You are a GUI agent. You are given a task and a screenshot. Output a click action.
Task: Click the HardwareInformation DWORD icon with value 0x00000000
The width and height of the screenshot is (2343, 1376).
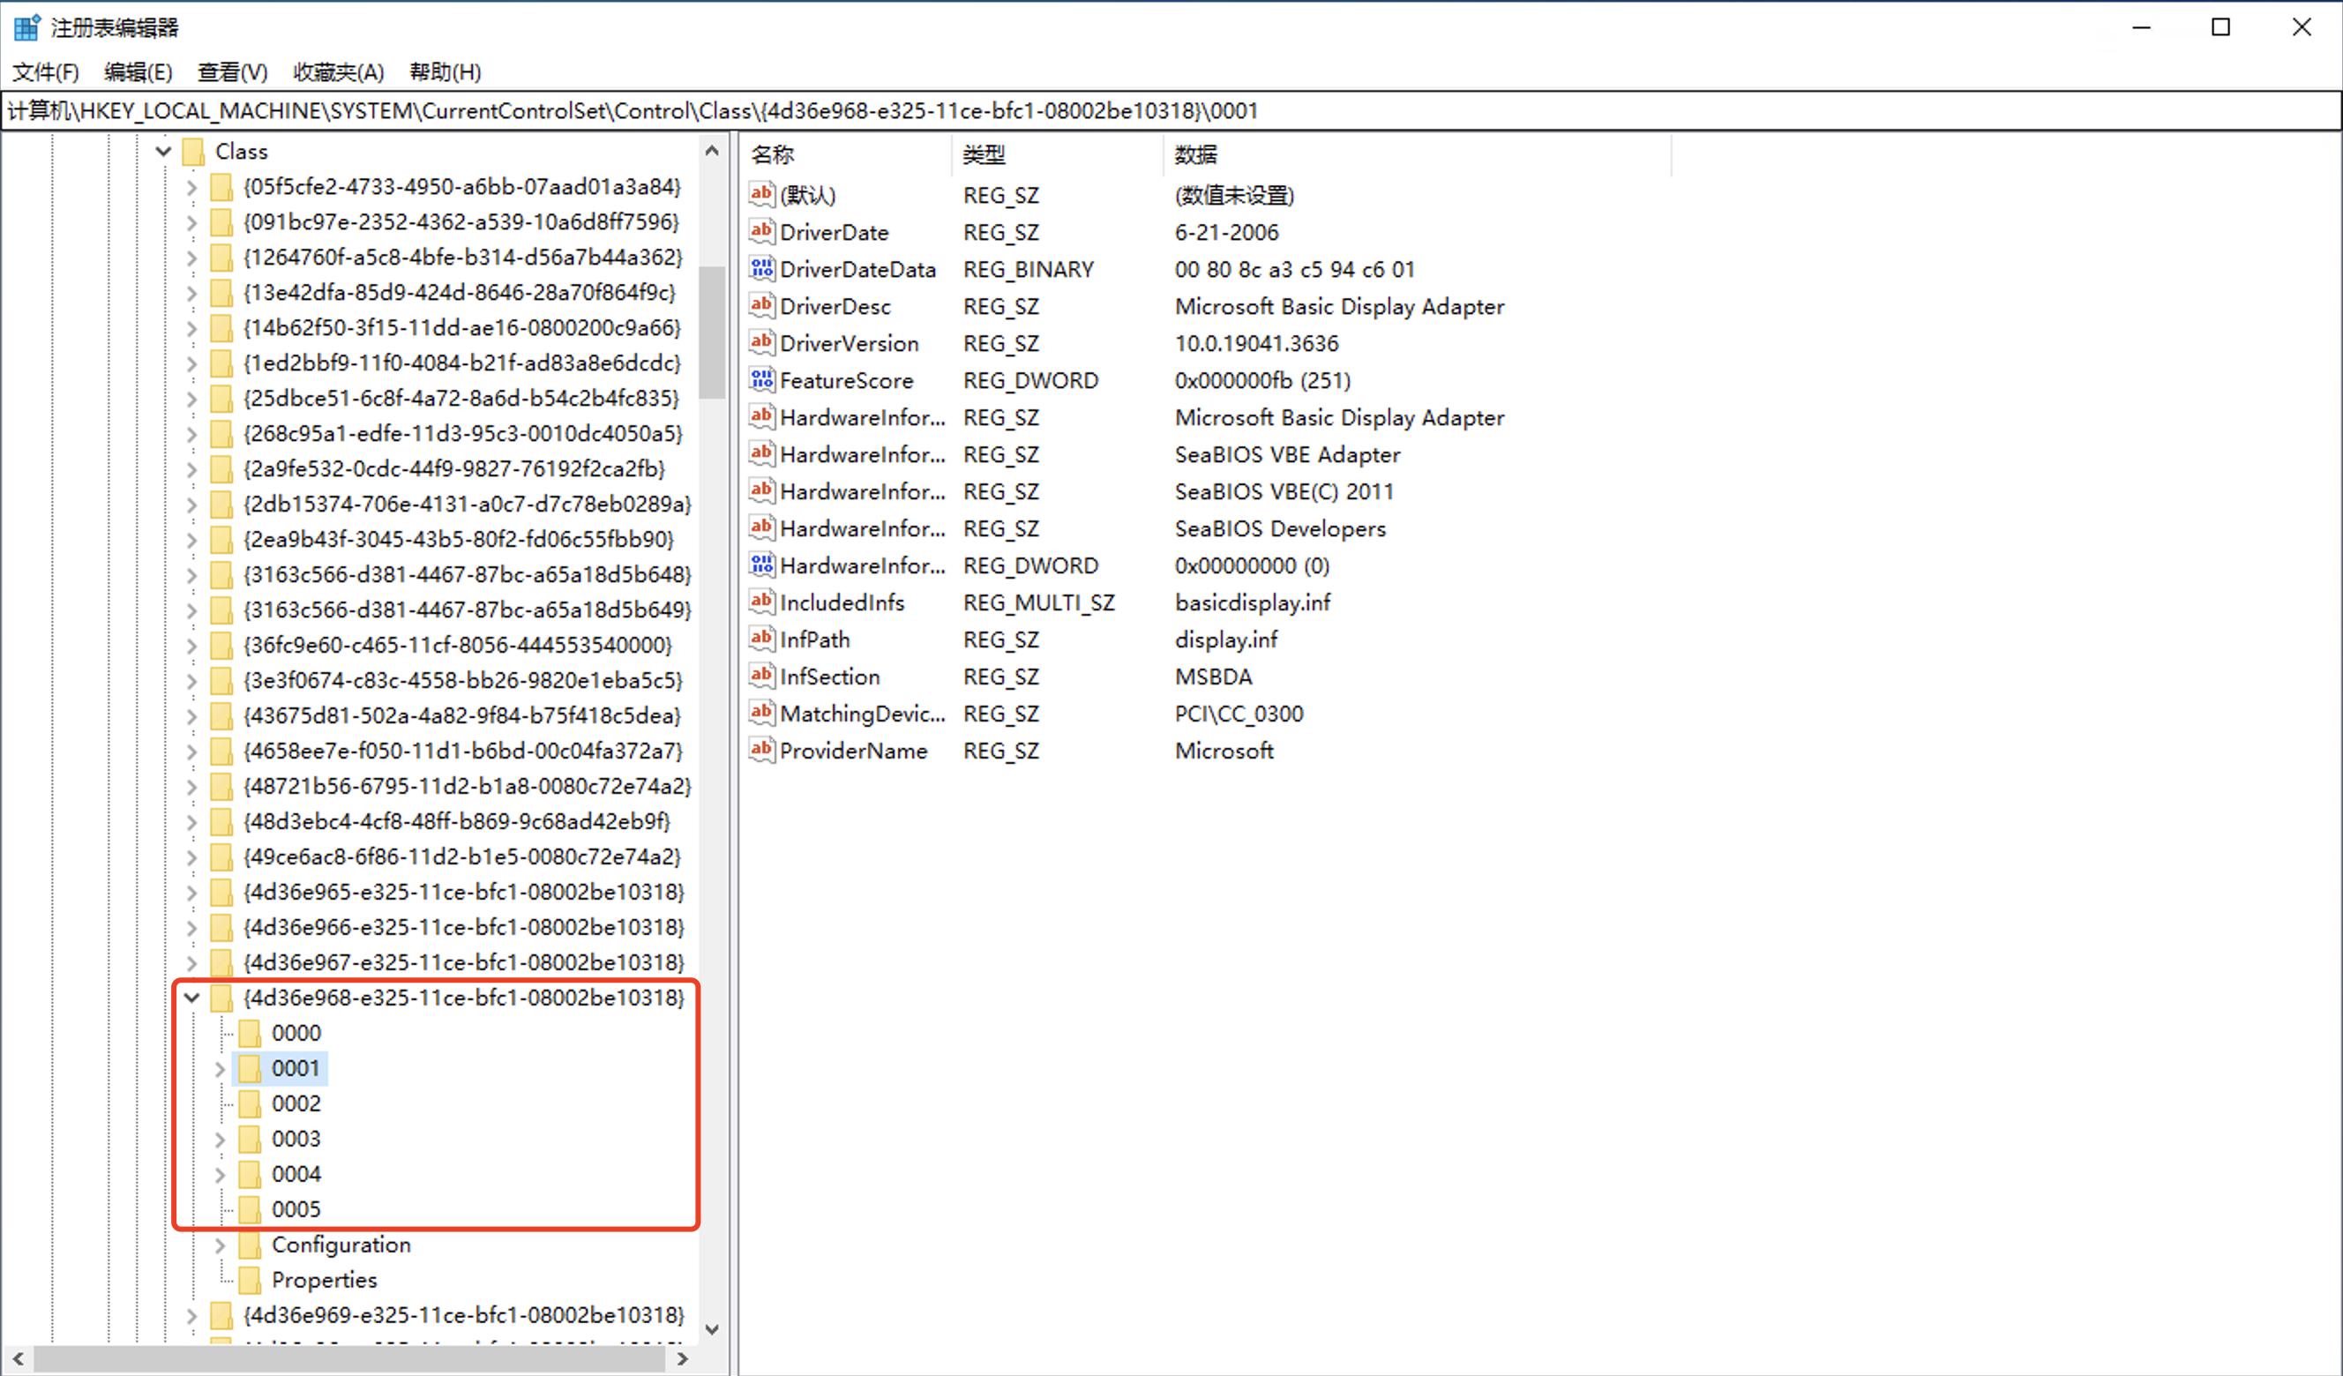761,565
